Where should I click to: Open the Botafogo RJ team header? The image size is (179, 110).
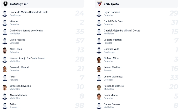19,4
